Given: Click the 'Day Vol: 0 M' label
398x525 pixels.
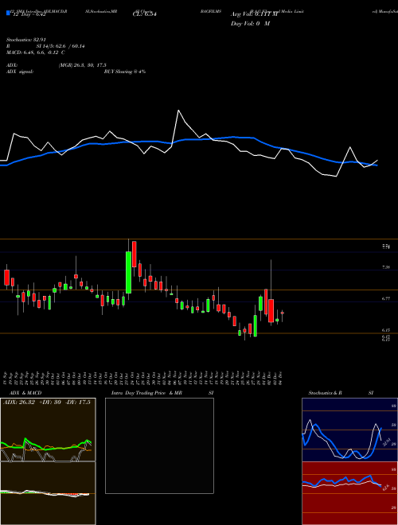Looking at the screenshot, I should coord(250,24).
